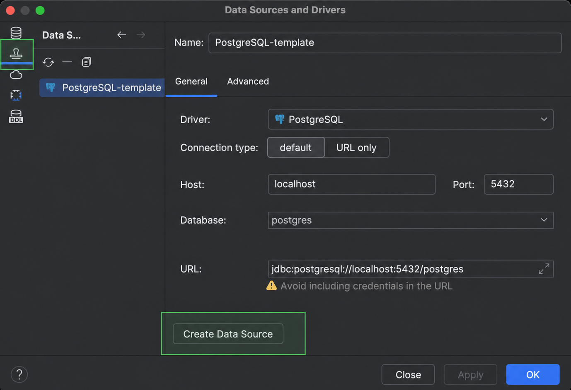Open help with the question mark button
This screenshot has width=571, height=390.
click(x=19, y=375)
